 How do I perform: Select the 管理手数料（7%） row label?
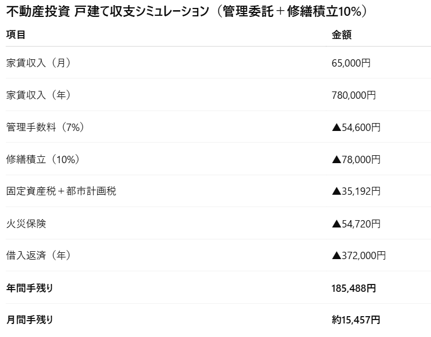tap(45, 127)
